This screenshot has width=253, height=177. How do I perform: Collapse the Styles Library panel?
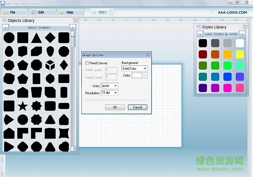click(243, 27)
